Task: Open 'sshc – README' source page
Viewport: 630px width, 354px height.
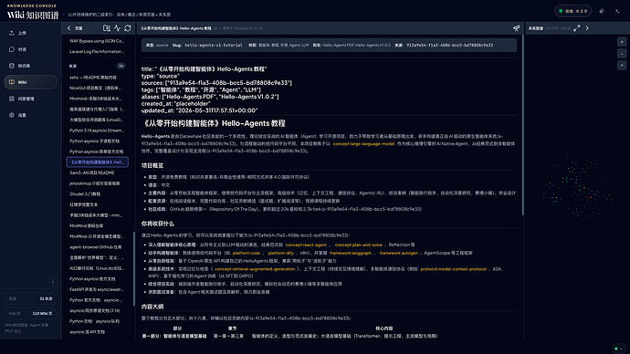Action: [97, 78]
